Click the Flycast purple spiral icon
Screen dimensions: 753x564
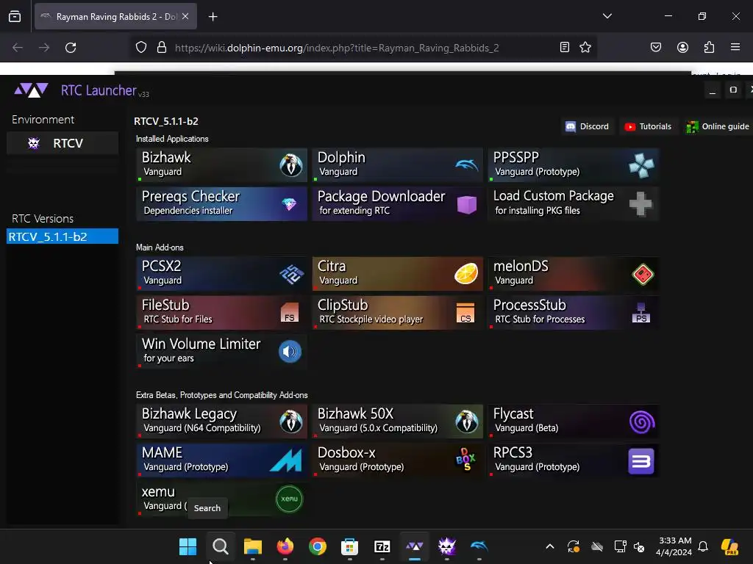pos(642,422)
